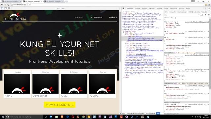Expand the head element node
Viewport: 211px width, 119px height.
click(124, 31)
